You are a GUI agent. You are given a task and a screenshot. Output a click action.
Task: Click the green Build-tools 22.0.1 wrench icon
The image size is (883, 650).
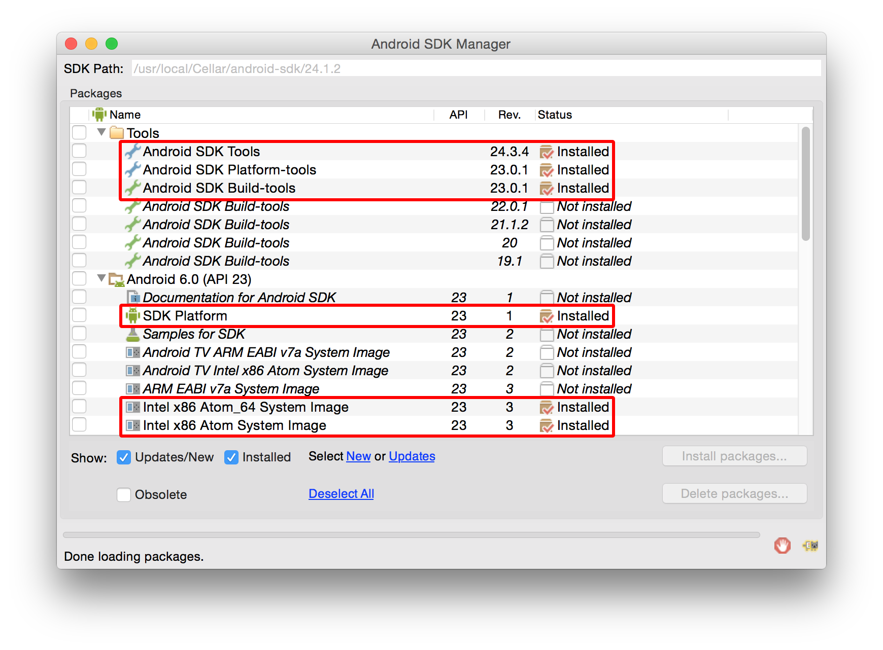(133, 206)
